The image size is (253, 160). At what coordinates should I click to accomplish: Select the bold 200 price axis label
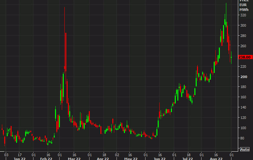pyautogui.click(x=244, y=77)
